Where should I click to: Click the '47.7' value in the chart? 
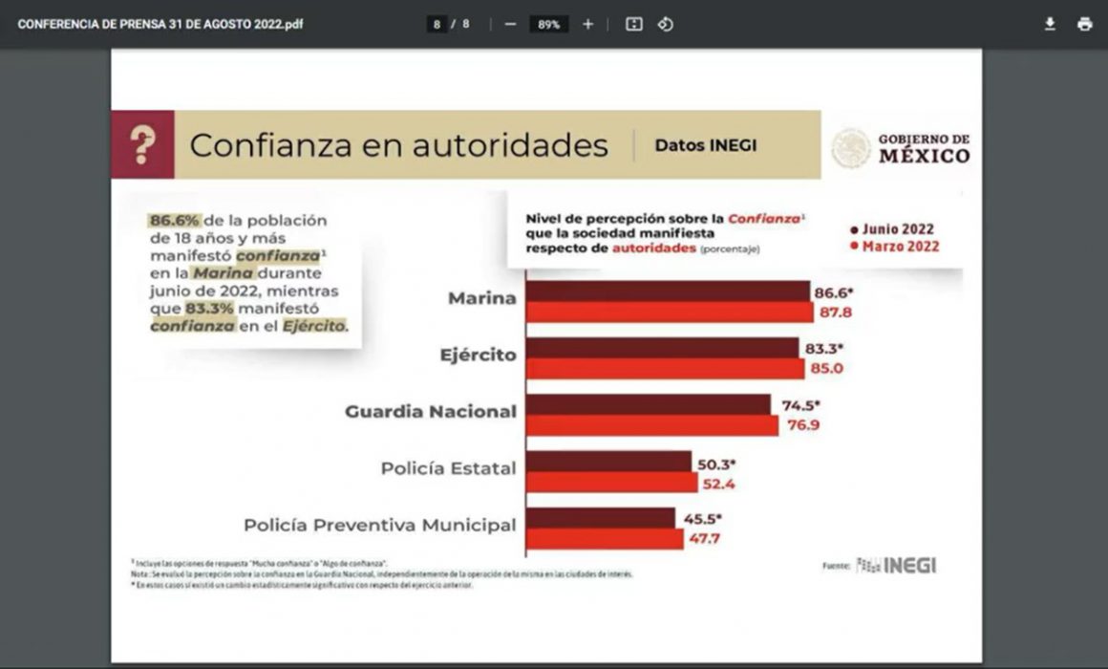coord(705,539)
